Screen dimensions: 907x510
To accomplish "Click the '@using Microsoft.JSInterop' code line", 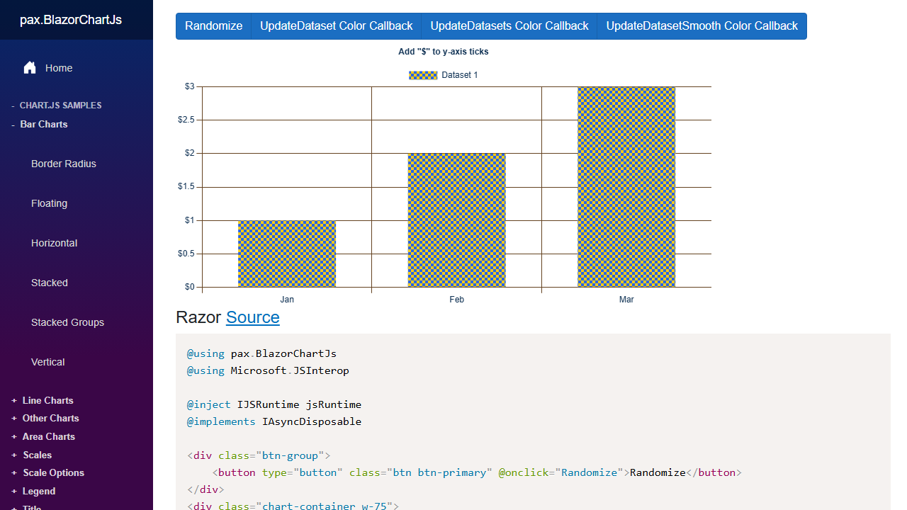I will point(268,370).
